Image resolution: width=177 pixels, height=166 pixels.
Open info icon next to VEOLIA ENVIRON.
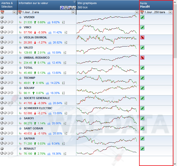point(20,37)
